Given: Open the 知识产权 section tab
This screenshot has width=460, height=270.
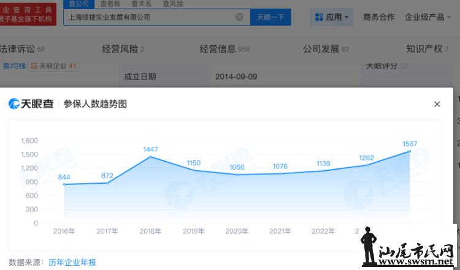Looking at the screenshot, I should (x=427, y=49).
